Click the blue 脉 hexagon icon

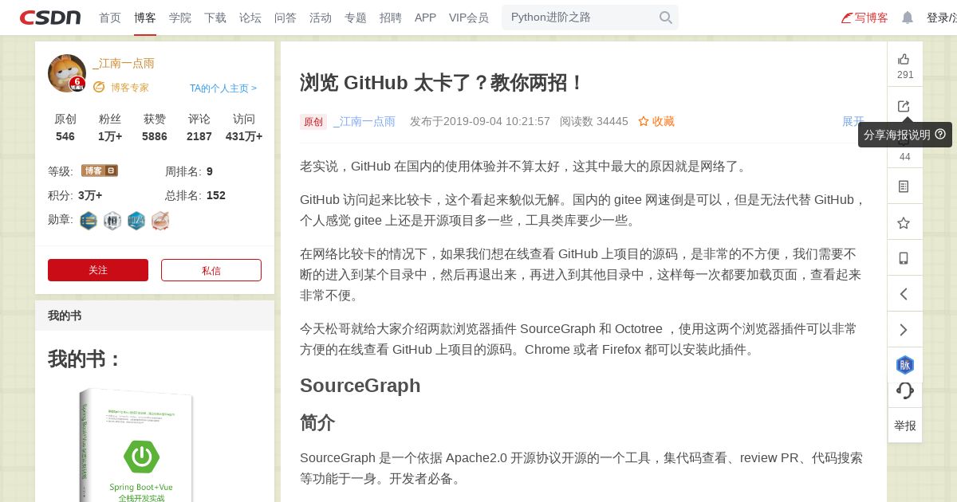tap(905, 365)
